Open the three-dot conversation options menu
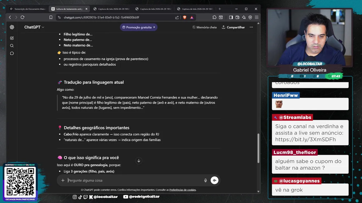The image size is (362, 203). (x=251, y=27)
